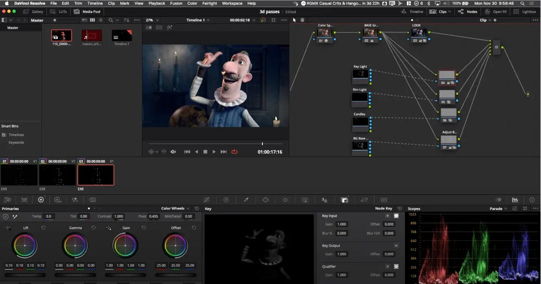Screen dimensions: 541x284
Task: Select the Qualifier eyedropper palette icon
Action: point(246,200)
